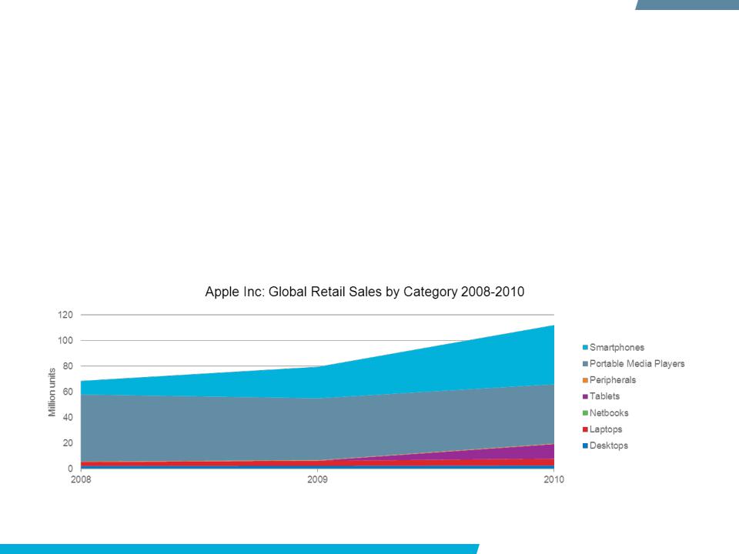
Task: Click the 100 y-axis value
Action: (x=65, y=340)
